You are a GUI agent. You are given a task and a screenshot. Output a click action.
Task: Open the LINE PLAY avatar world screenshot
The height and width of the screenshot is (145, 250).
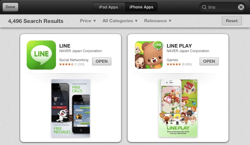(x=178, y=108)
